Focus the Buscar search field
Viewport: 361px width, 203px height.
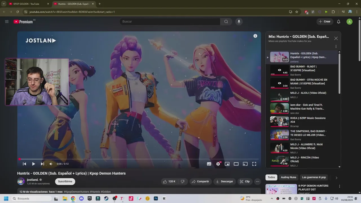click(x=170, y=22)
